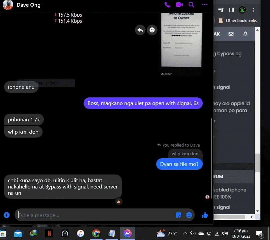Click the 'cnbi kuna sayo db' message
Viewport: 270px width, 240px height.
[63, 187]
